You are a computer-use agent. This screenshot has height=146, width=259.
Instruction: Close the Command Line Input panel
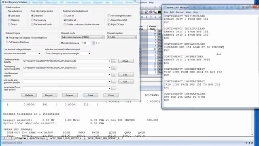pyautogui.click(x=252, y=143)
